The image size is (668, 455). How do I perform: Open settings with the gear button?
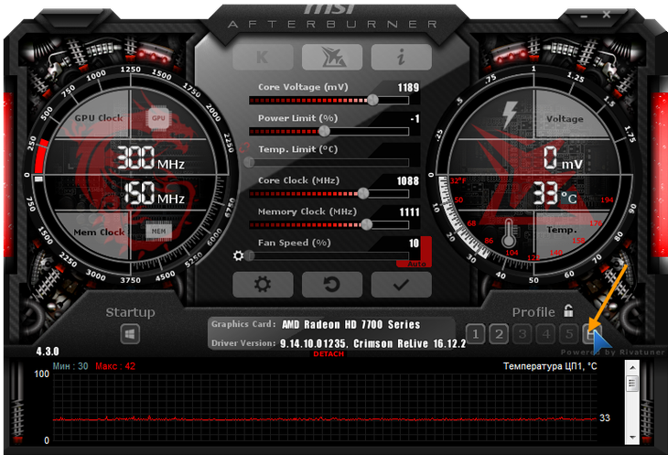click(263, 284)
